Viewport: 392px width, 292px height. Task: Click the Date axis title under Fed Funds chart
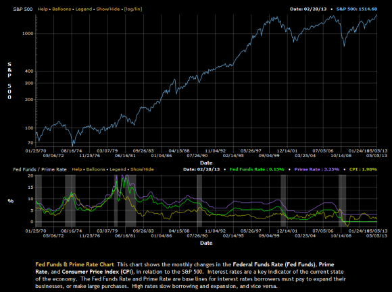[206, 243]
